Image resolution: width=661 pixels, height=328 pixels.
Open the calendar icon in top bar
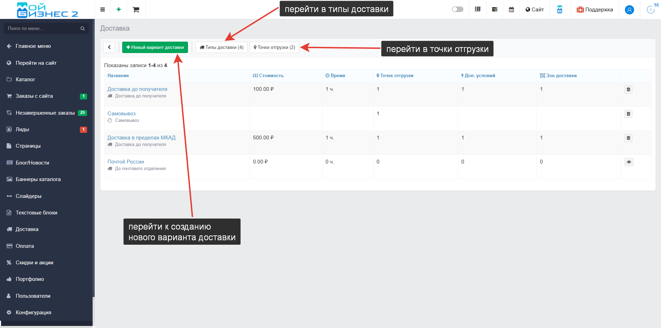click(x=511, y=10)
